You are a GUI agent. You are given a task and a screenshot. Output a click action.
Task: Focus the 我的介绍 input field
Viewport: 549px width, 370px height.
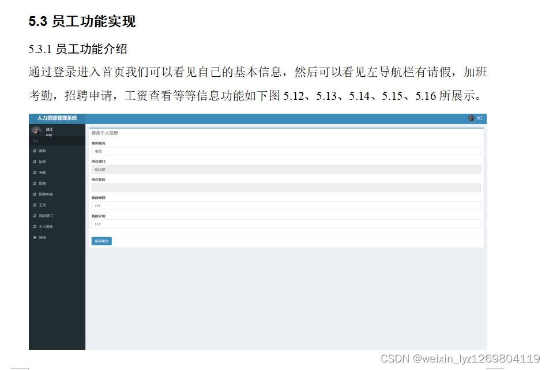[x=286, y=224]
